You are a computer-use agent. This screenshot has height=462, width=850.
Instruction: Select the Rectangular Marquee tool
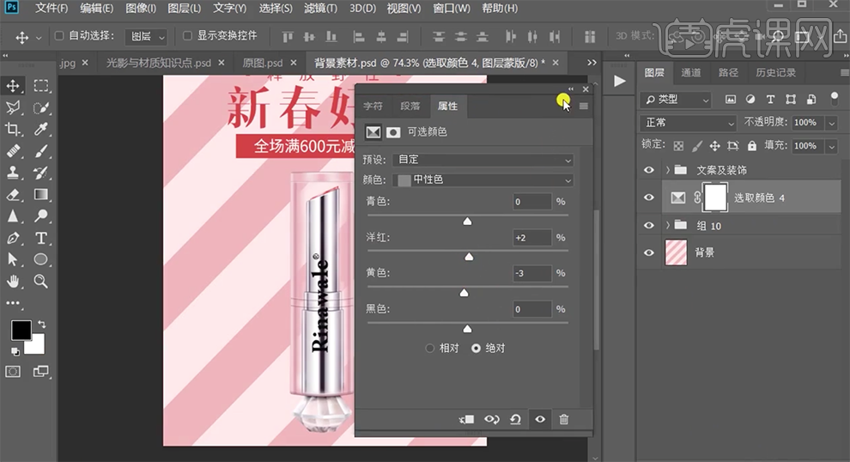[40, 86]
